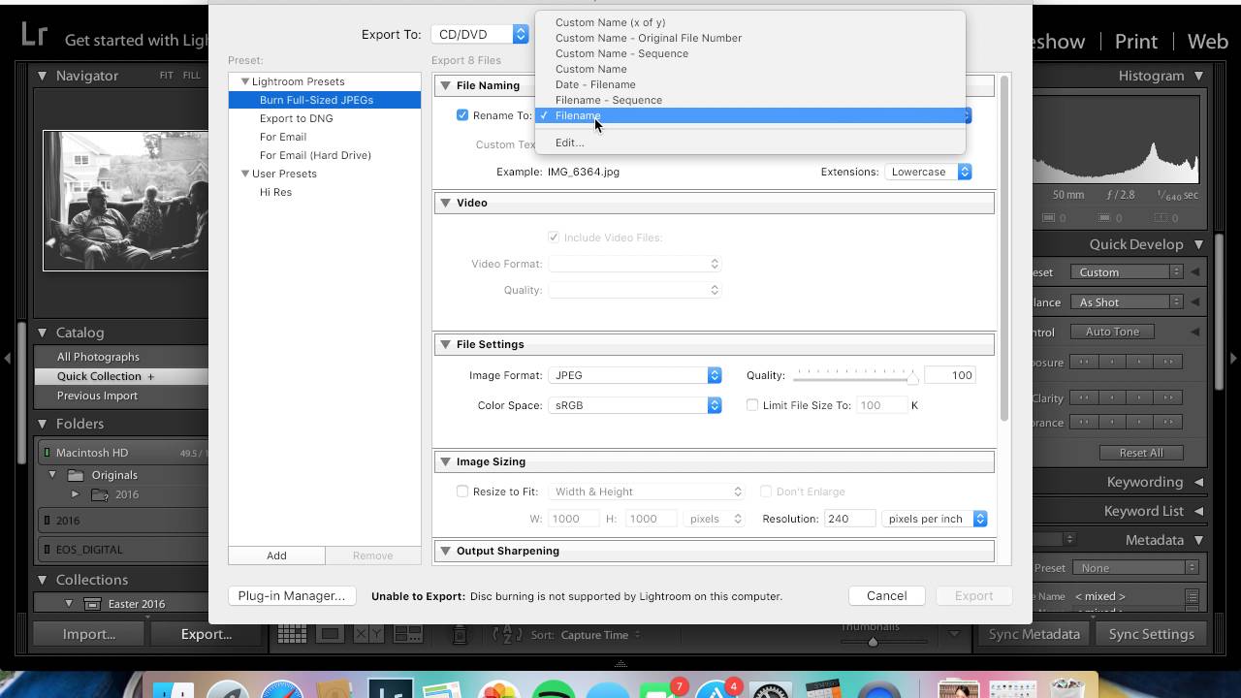This screenshot has width=1241, height=698.
Task: Open Spotify from the dock
Action: (x=553, y=690)
